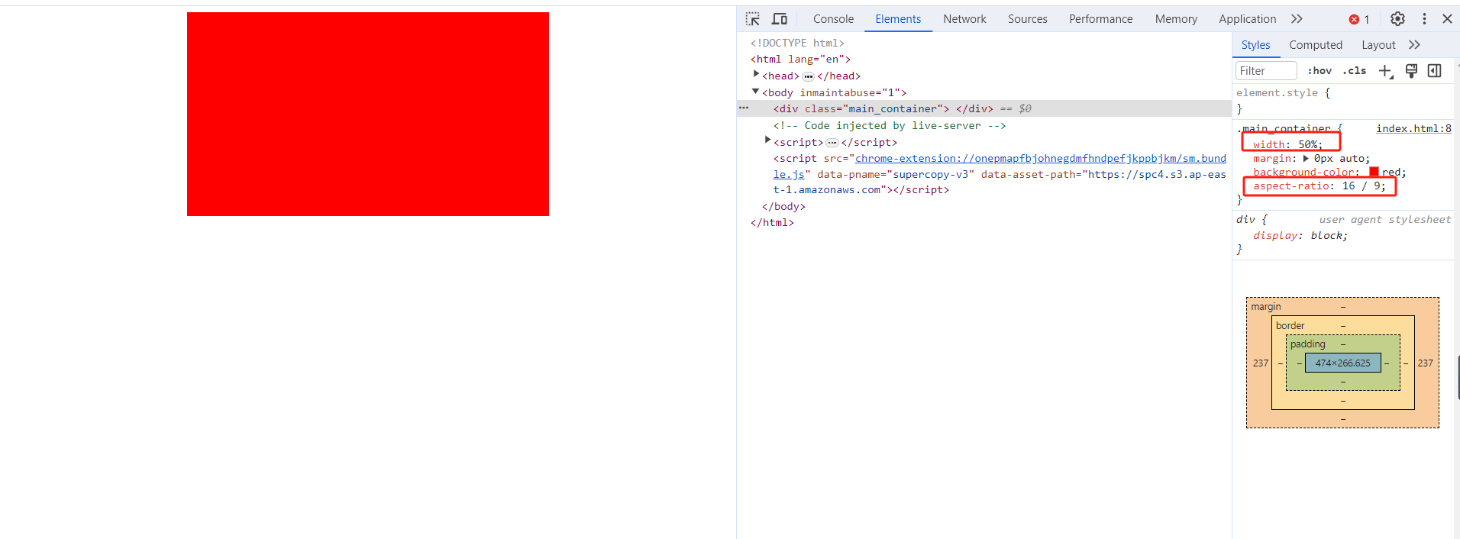Open the index.html:8 source link
Image resolution: width=1460 pixels, height=539 pixels.
(x=1413, y=129)
